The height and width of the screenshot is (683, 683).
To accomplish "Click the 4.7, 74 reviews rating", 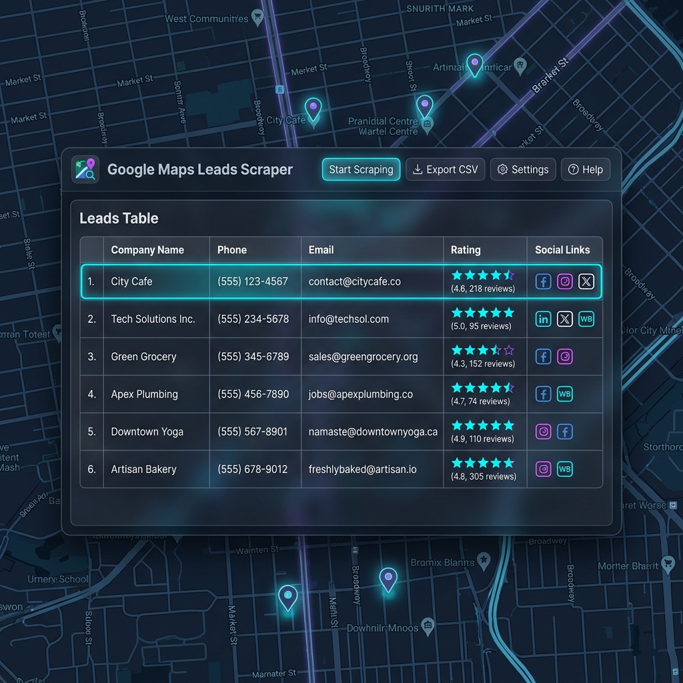I will click(483, 394).
